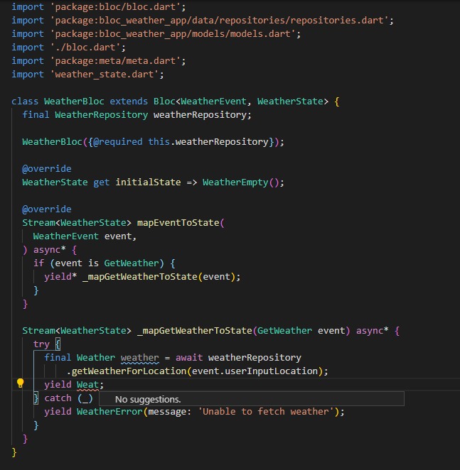Image resolution: width=460 pixels, height=470 pixels.
Task: Click 'GetWeather' in the if condition
Action: click(x=132, y=263)
